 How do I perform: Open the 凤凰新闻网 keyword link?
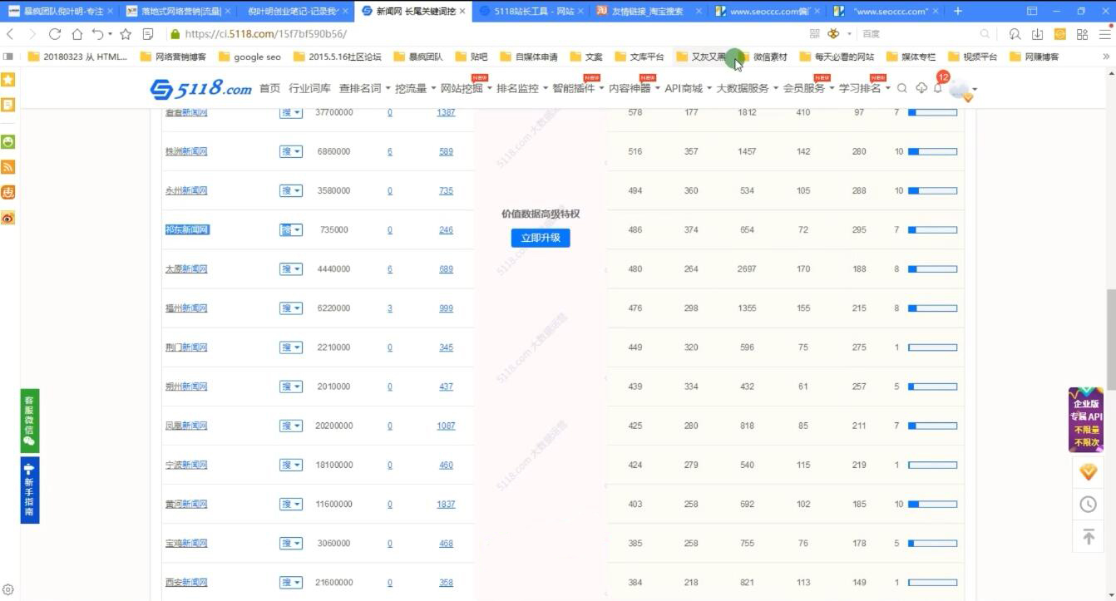[x=186, y=426]
